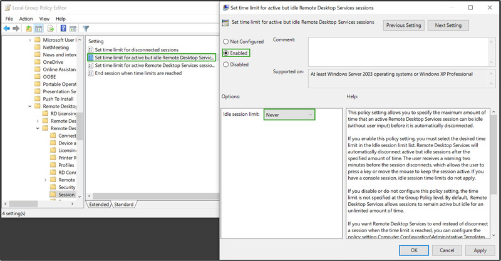Click the console tree horizontal scrollbar
This screenshot has width=501, height=261.
pyautogui.click(x=23, y=204)
